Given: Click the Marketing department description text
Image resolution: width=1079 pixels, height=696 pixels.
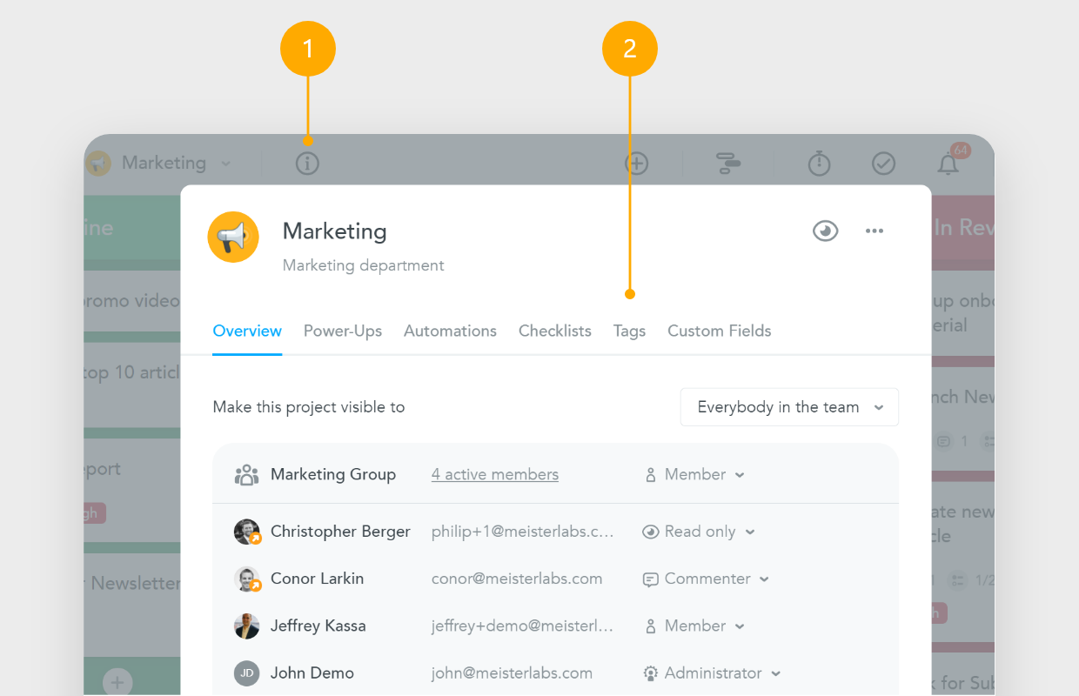Looking at the screenshot, I should (x=364, y=265).
